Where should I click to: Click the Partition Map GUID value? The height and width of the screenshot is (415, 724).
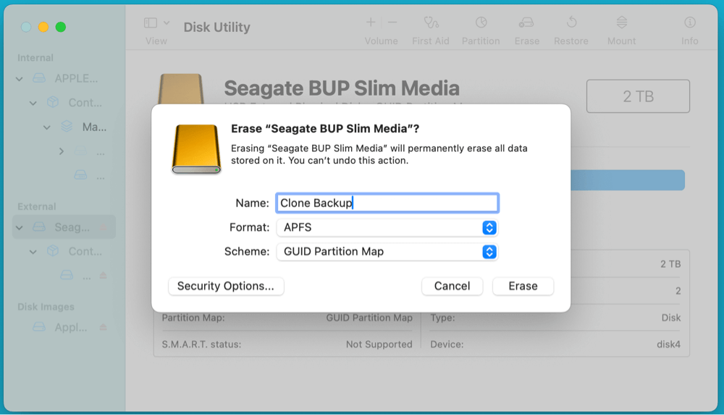tap(369, 318)
